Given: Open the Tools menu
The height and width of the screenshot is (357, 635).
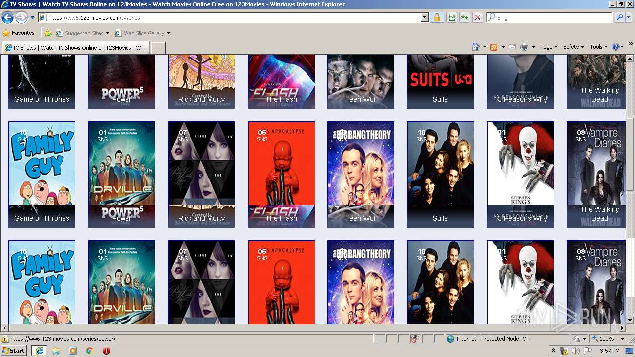Looking at the screenshot, I should 599,47.
